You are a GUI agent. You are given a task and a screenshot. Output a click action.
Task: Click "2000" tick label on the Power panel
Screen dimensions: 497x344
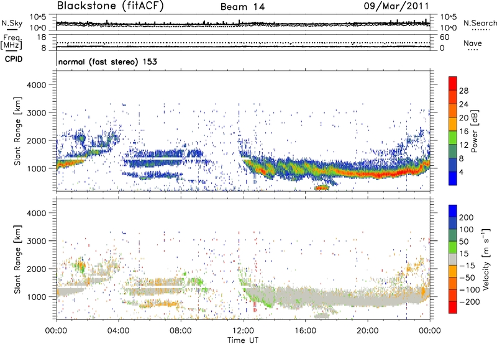[36, 140]
